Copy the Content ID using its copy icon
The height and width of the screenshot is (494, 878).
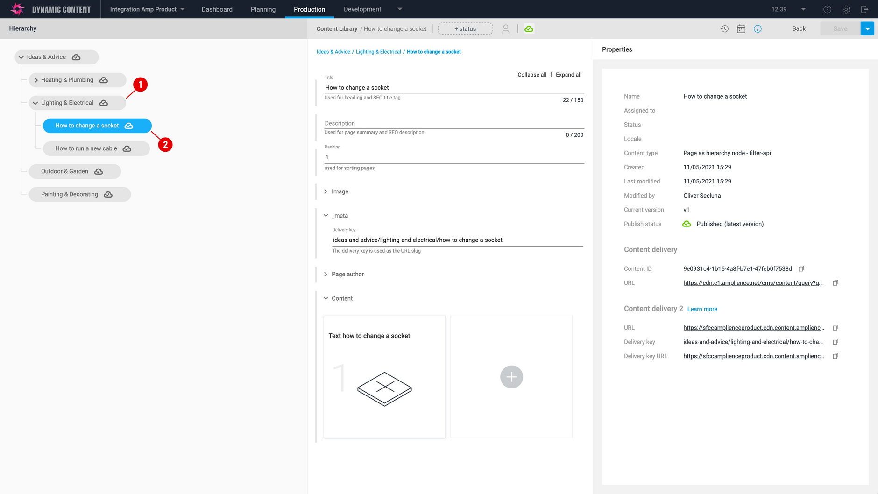tap(802, 268)
